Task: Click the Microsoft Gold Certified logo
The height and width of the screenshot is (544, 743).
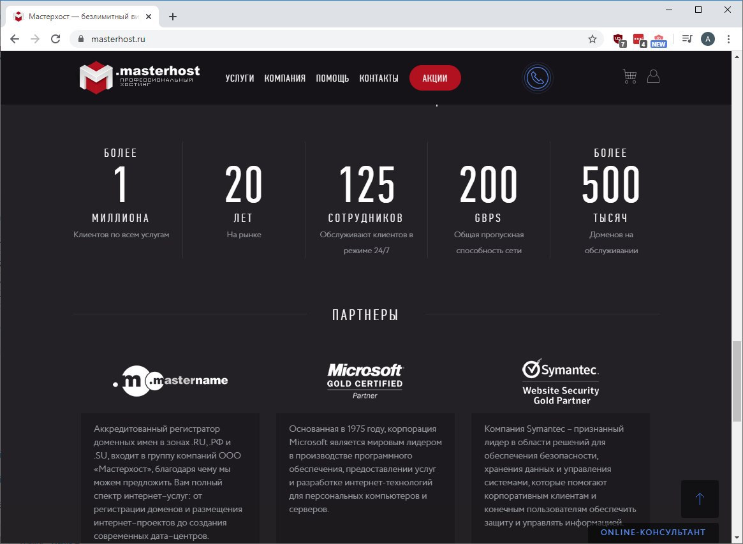Action: 365,381
